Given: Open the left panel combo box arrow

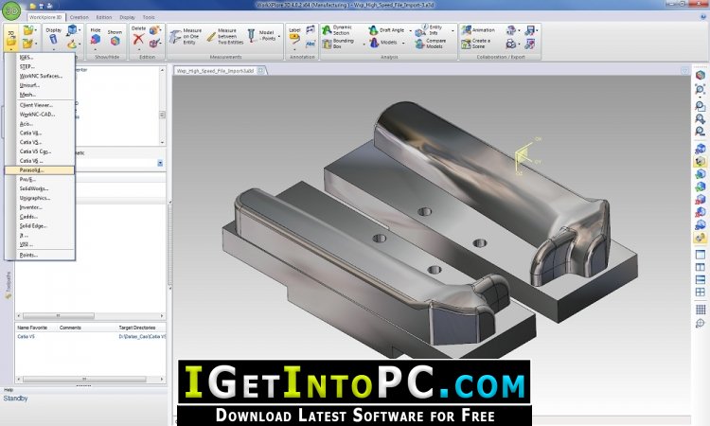Looking at the screenshot, I should 160,163.
